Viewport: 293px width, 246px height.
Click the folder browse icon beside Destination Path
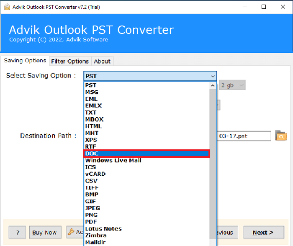tap(281, 136)
